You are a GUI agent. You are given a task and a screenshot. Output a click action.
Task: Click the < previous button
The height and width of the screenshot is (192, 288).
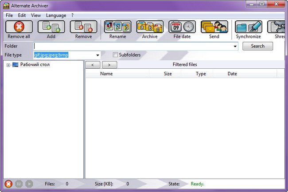93,65
